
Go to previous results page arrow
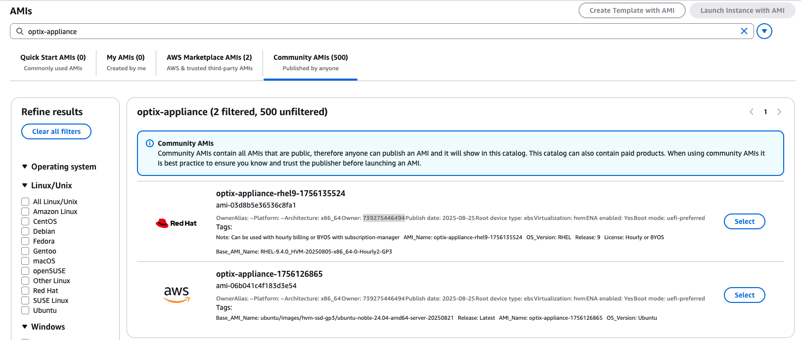(752, 112)
